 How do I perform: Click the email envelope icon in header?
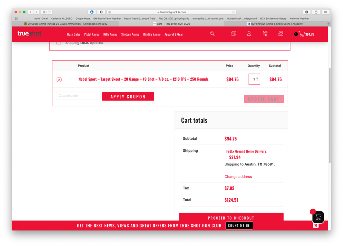click(x=281, y=34)
